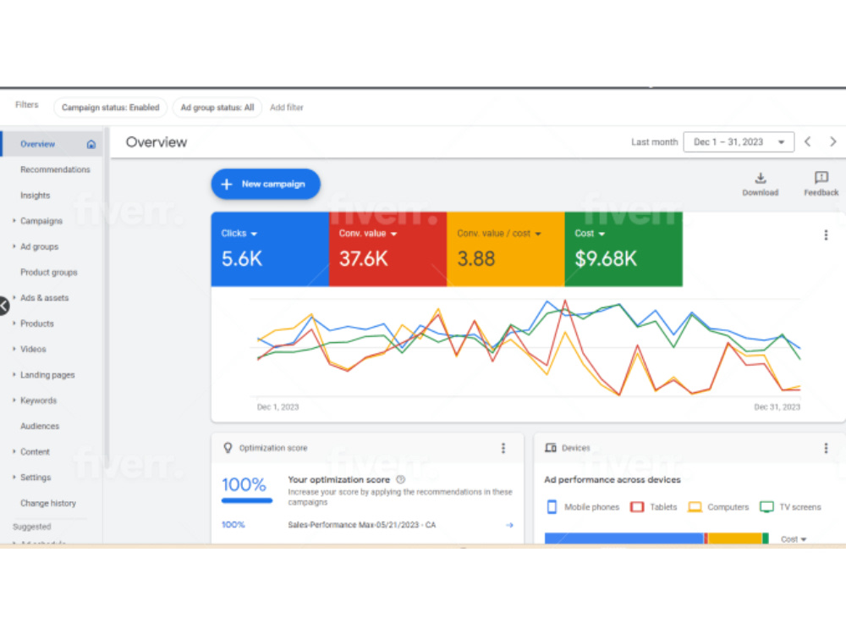Click yellow computers segment of device bar
846x635 pixels.
(735, 538)
